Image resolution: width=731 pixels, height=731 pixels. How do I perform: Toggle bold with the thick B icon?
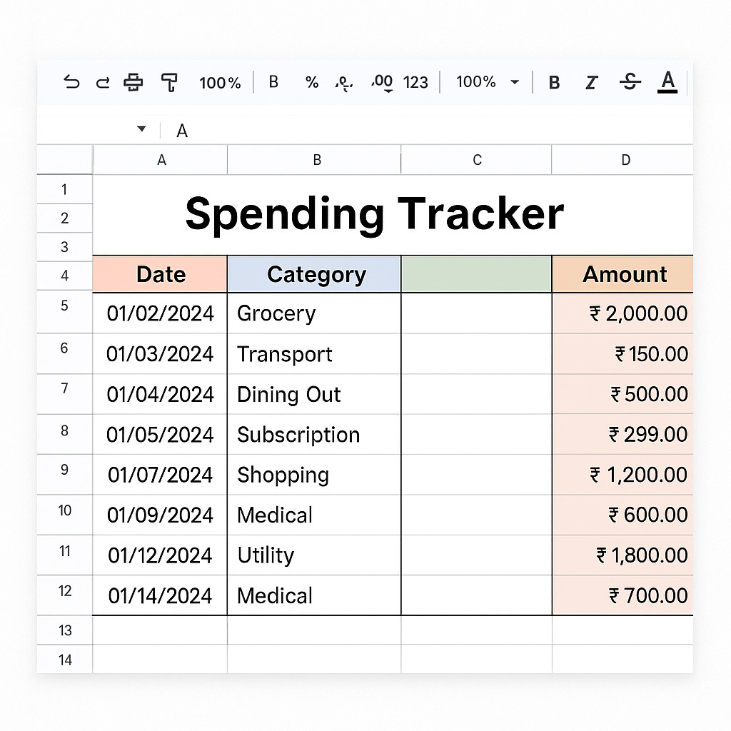tap(554, 83)
